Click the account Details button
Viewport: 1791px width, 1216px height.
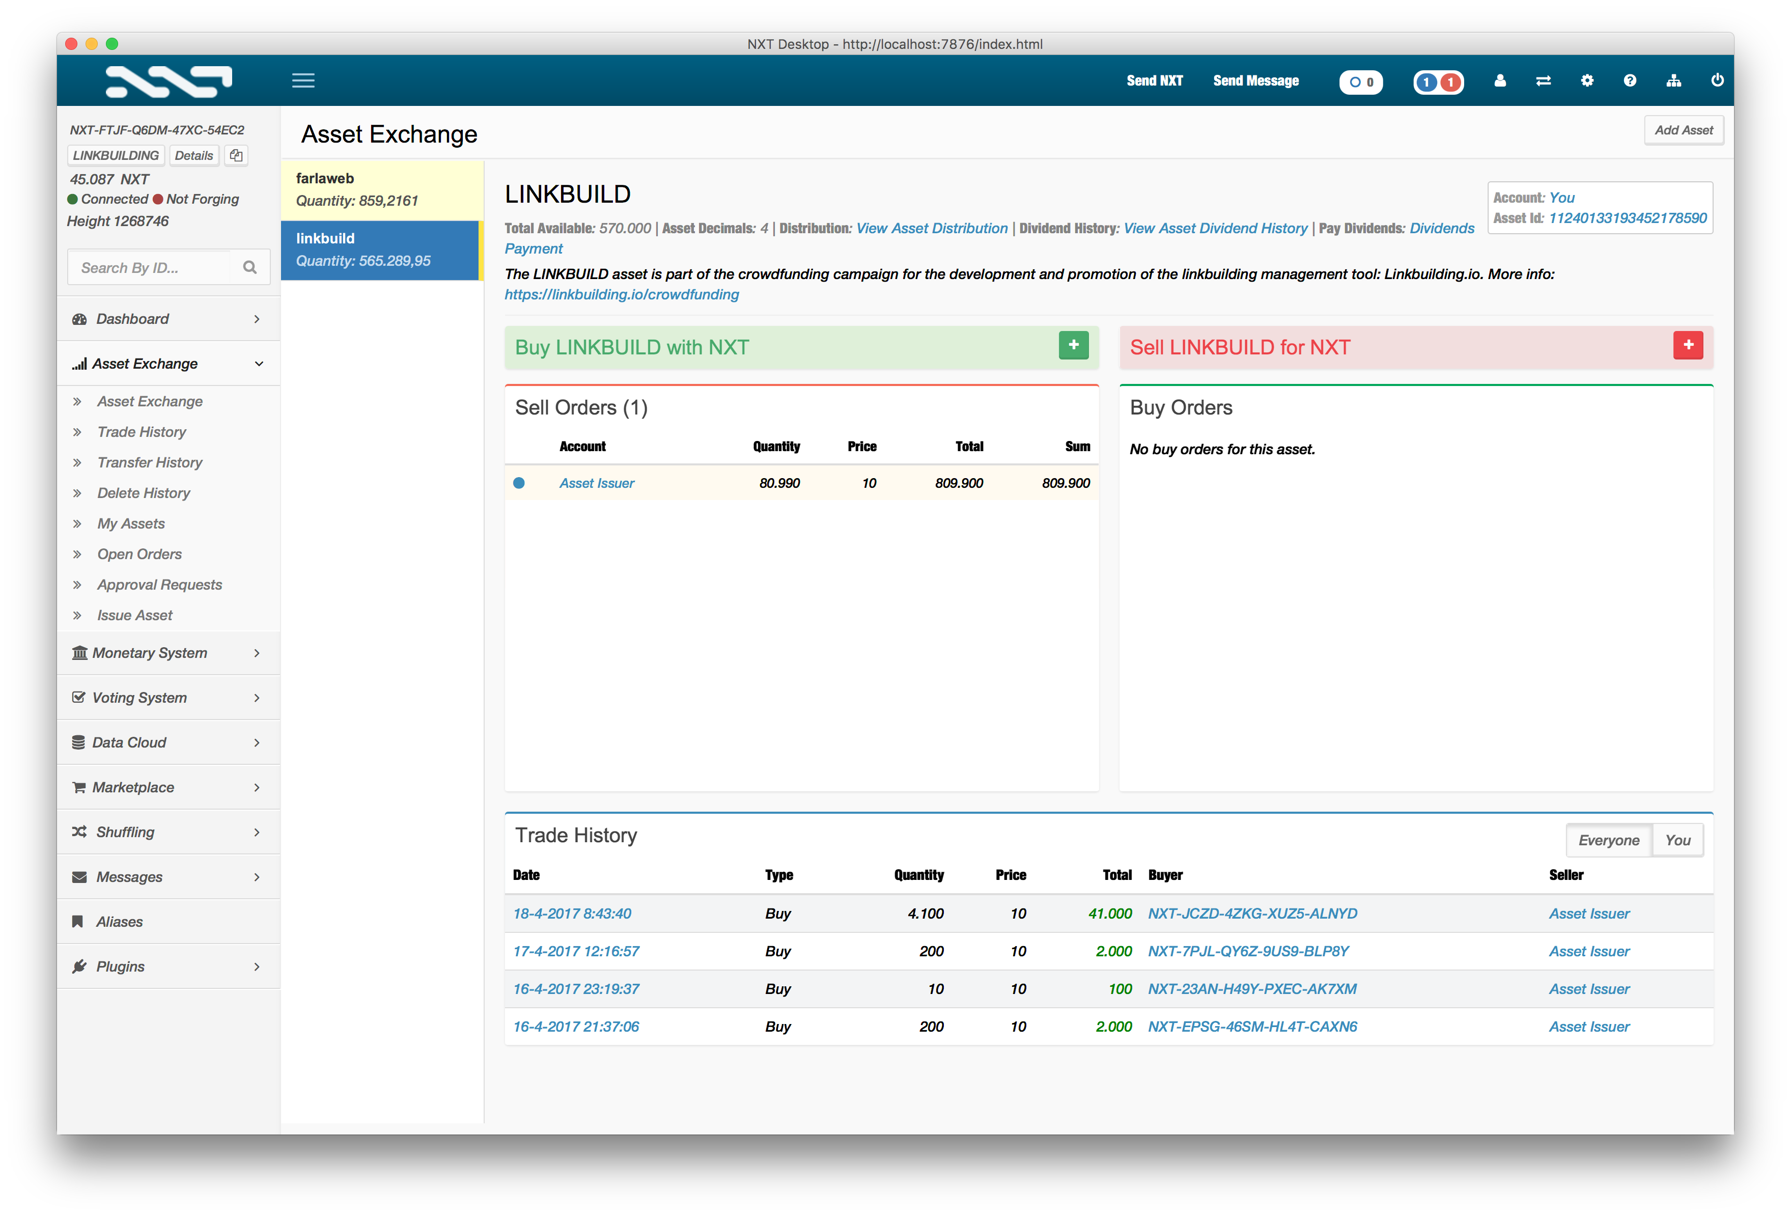click(193, 155)
